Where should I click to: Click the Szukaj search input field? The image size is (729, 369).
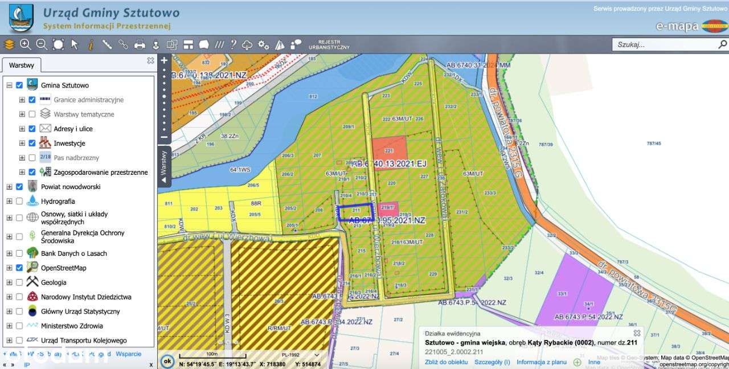[x=664, y=44]
